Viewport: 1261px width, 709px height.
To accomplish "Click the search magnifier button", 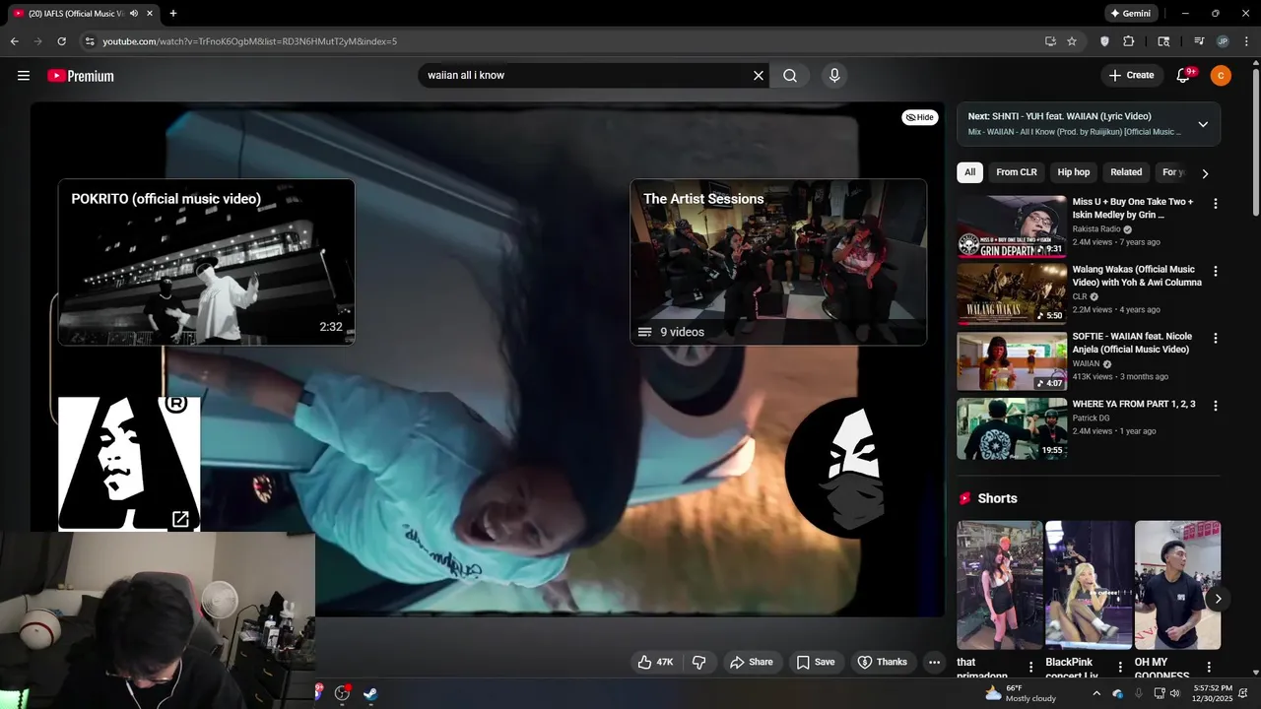I will coord(790,76).
